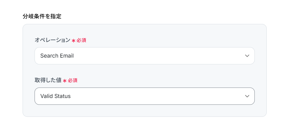The image size is (301, 129).
Task: Click the chevron arrow in the Valid Status field
Action: click(247, 96)
